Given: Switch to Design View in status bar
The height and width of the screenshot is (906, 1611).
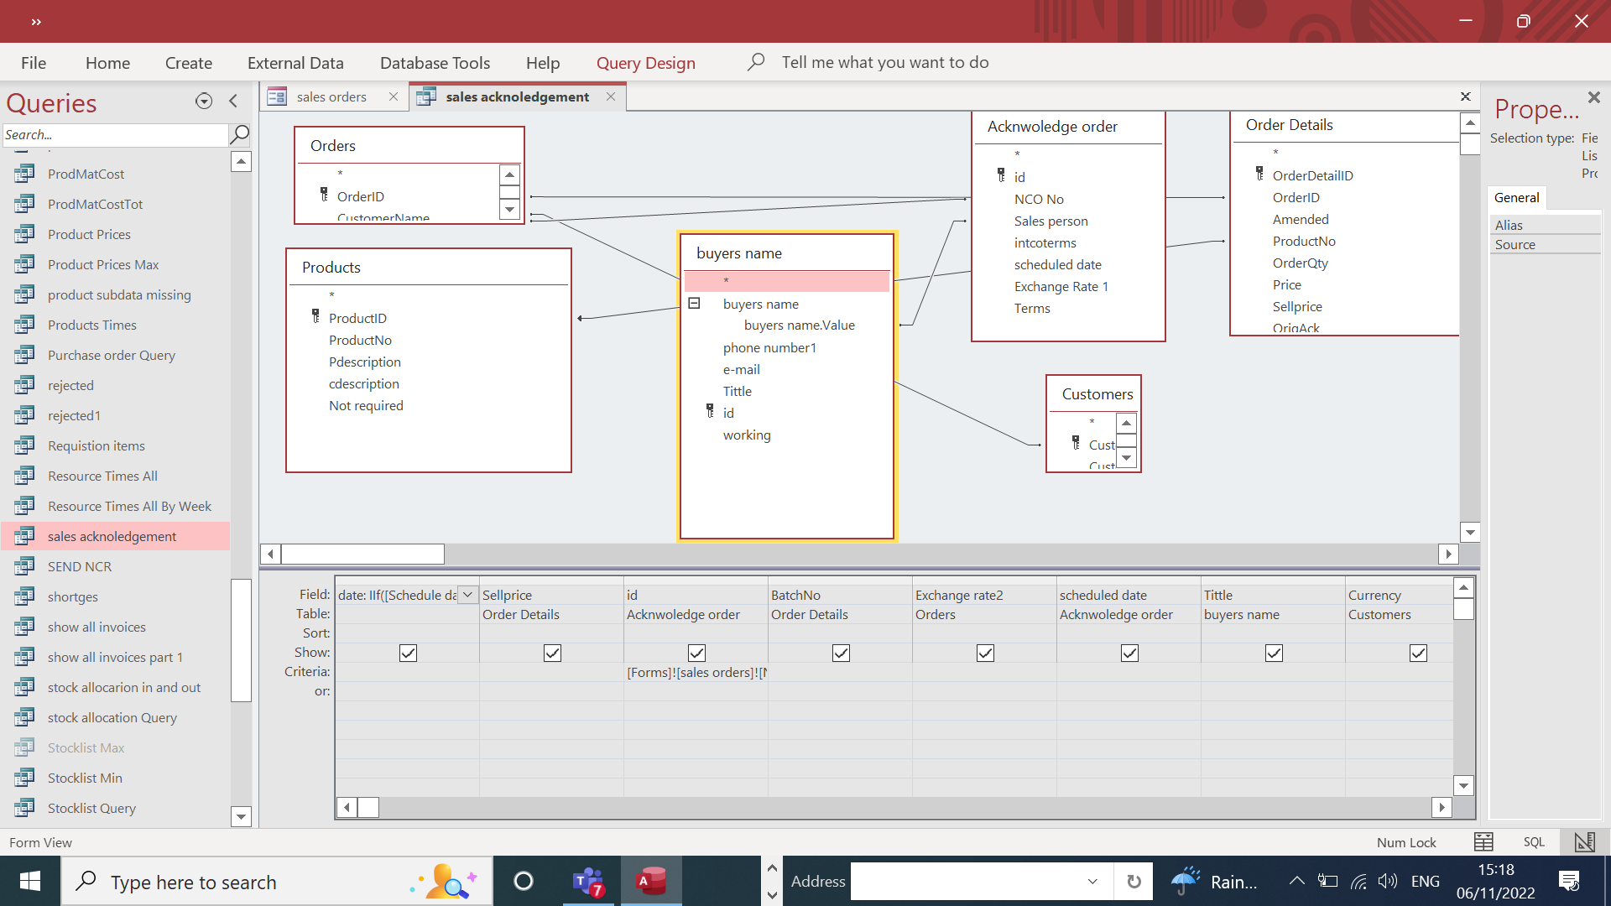Looking at the screenshot, I should [x=1584, y=842].
